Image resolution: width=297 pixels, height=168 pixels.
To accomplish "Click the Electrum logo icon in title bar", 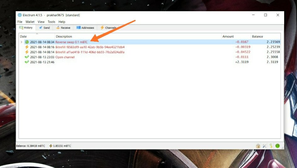I will coord(19,15).
